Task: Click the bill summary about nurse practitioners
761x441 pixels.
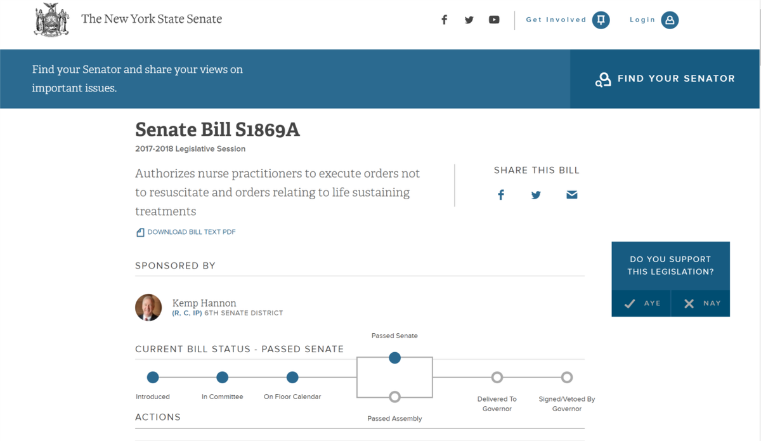Action: [x=278, y=192]
